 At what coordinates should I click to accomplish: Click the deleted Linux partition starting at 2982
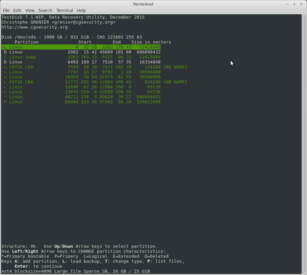click(81, 52)
